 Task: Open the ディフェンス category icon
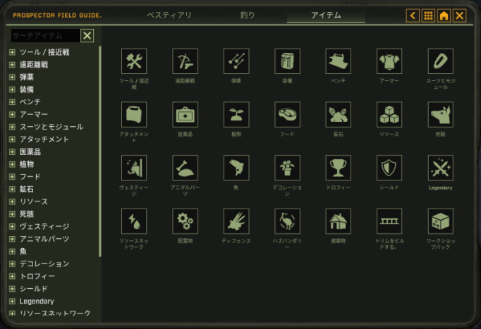236,221
